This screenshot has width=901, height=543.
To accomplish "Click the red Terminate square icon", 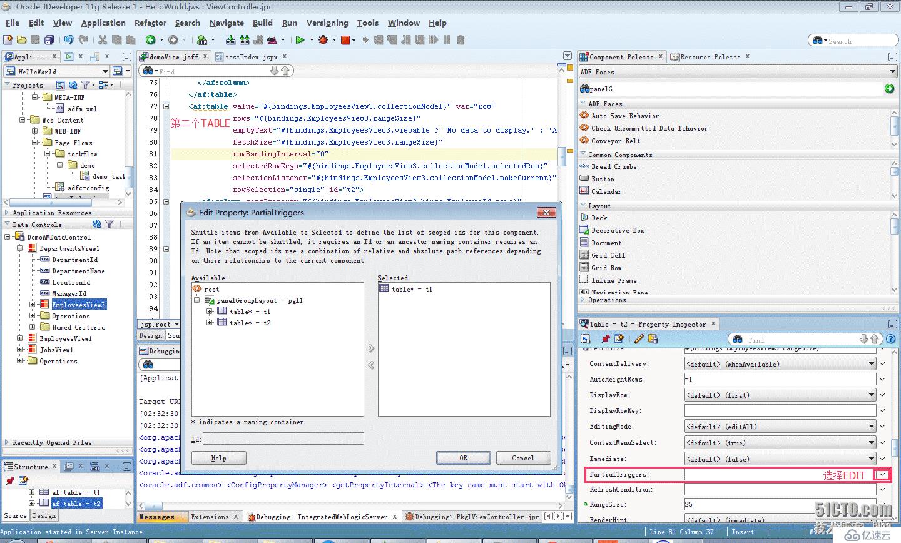I will click(x=345, y=39).
